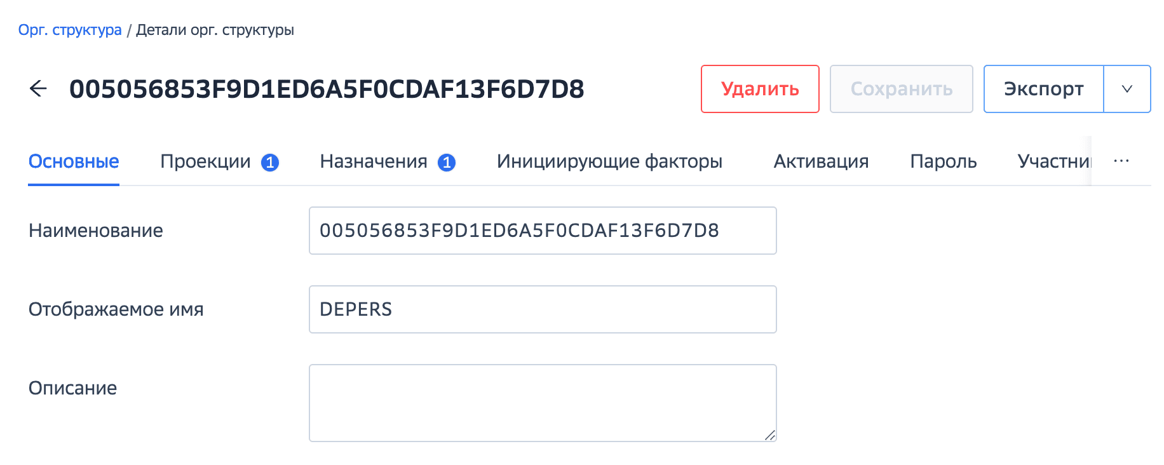The image size is (1164, 465).
Task: Open the Назначения tab
Action: pyautogui.click(x=374, y=161)
